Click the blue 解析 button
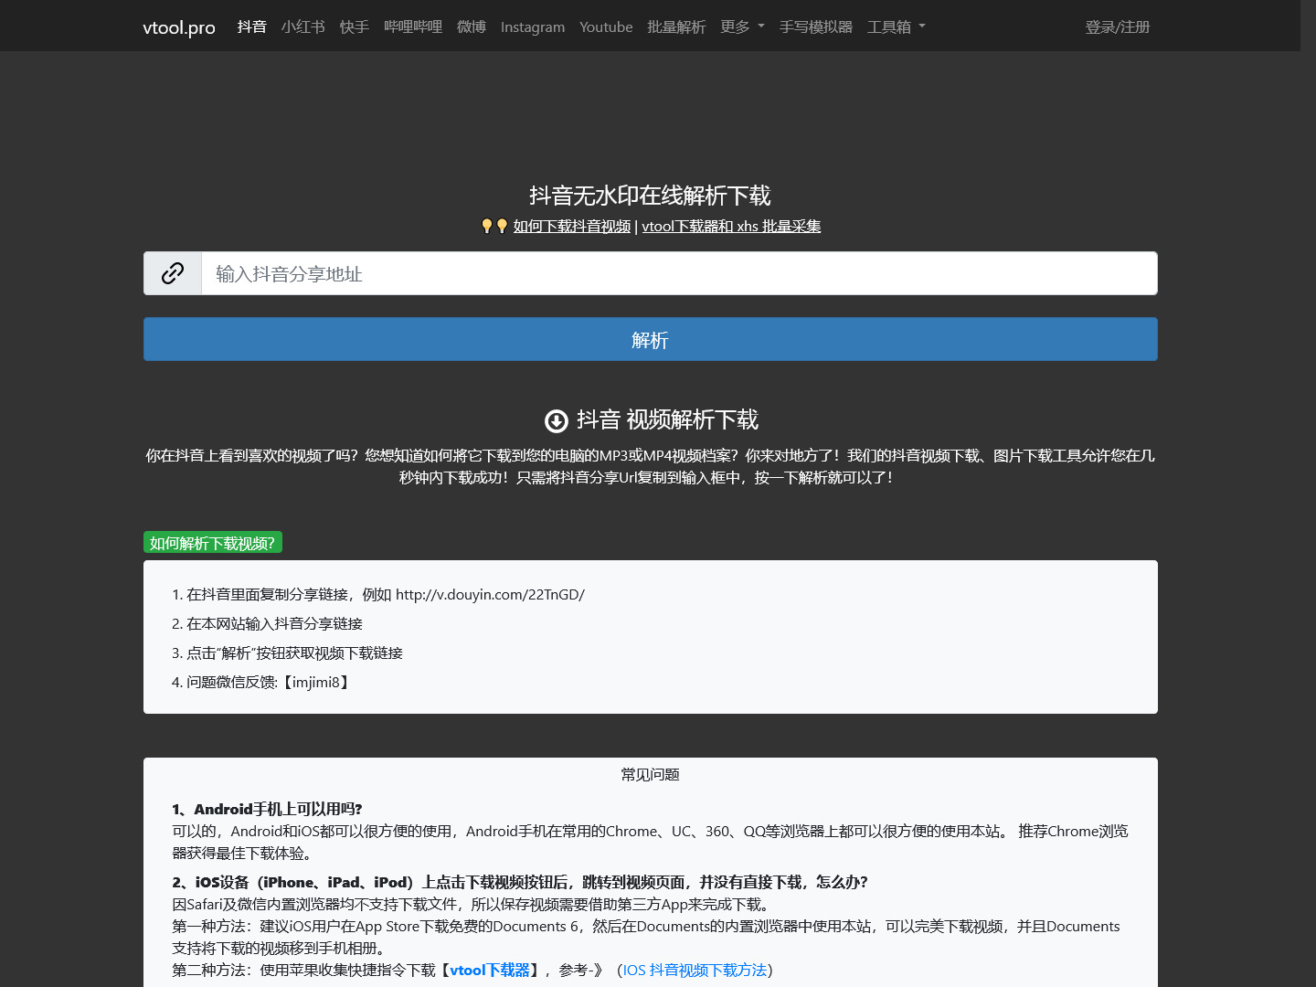Image resolution: width=1316 pixels, height=987 pixels. pos(651,339)
